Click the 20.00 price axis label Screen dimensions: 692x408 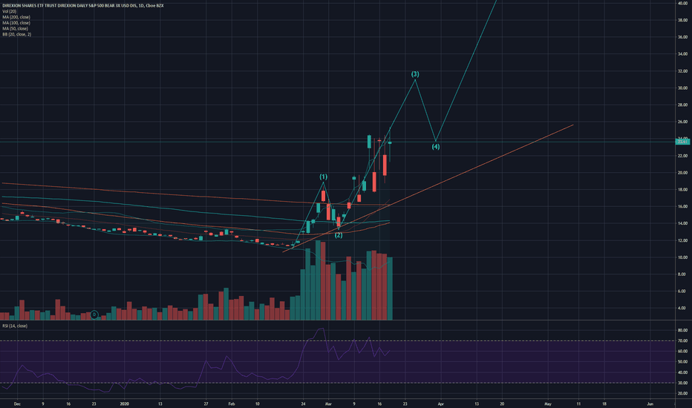click(682, 173)
